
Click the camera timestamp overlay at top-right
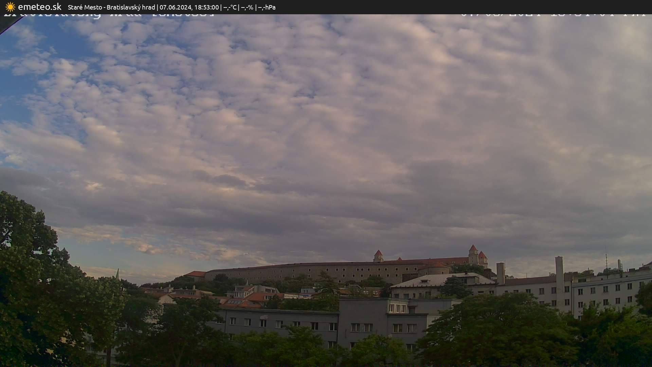(553, 16)
